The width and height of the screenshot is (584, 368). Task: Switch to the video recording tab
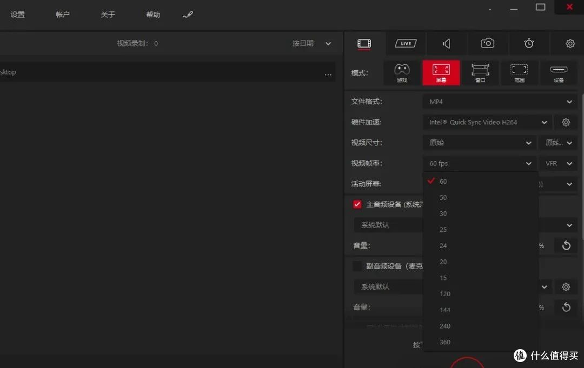tap(364, 44)
